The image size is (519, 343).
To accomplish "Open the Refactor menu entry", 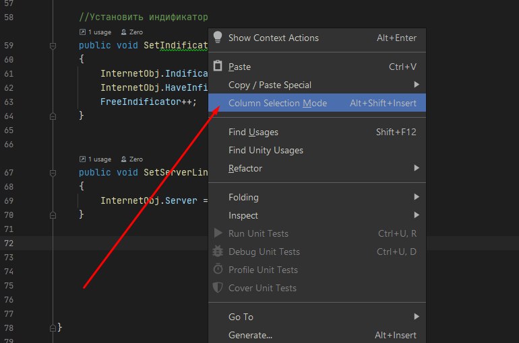I will pos(317,168).
